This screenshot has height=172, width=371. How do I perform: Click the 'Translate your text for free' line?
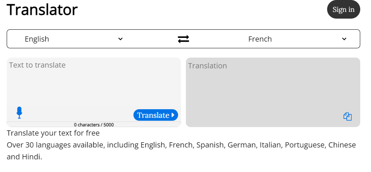(53, 133)
